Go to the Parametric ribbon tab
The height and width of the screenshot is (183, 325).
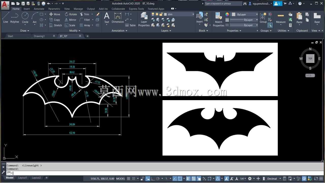(x=54, y=9)
